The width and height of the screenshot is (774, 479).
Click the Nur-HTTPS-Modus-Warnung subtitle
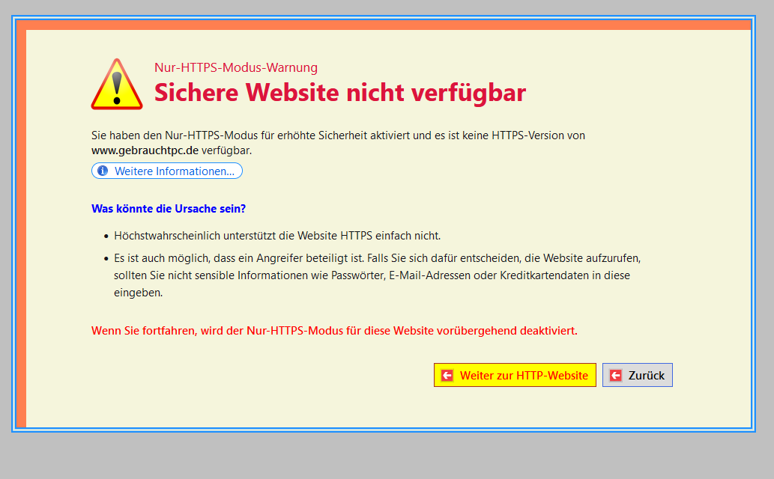pyautogui.click(x=236, y=67)
